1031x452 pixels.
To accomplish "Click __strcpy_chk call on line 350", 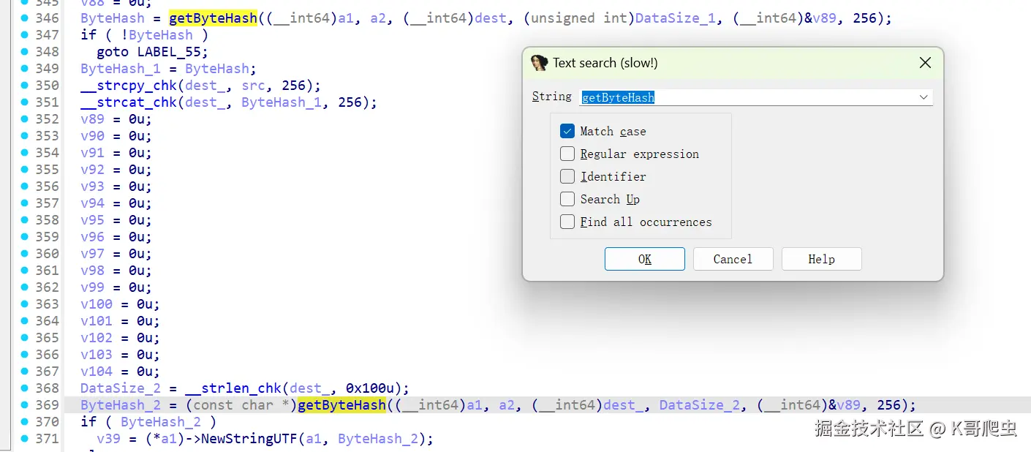I will [x=128, y=86].
